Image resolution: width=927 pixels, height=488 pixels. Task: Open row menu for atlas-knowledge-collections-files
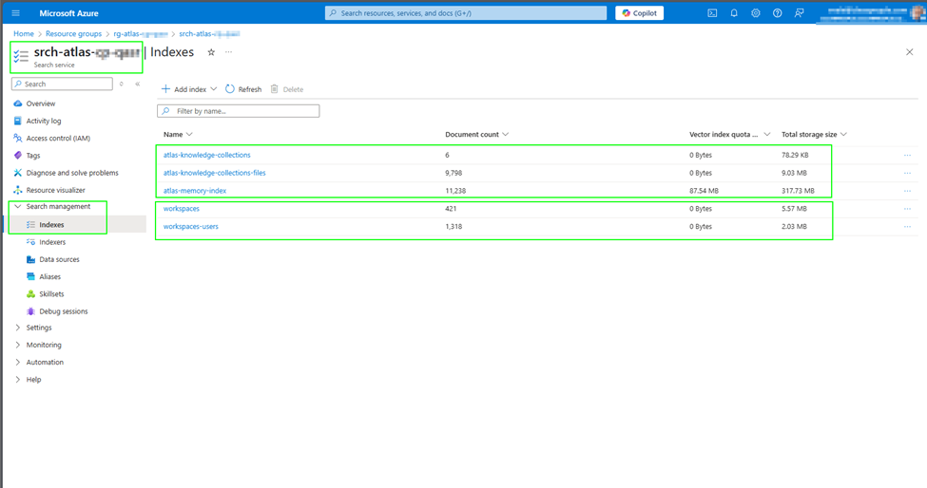pyautogui.click(x=907, y=173)
